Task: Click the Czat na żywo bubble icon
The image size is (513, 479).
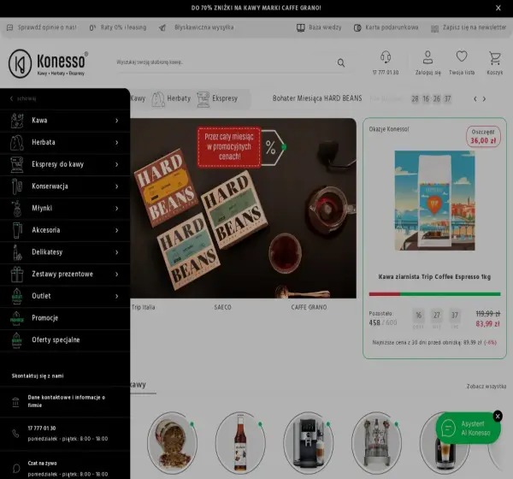Action: 16,468
